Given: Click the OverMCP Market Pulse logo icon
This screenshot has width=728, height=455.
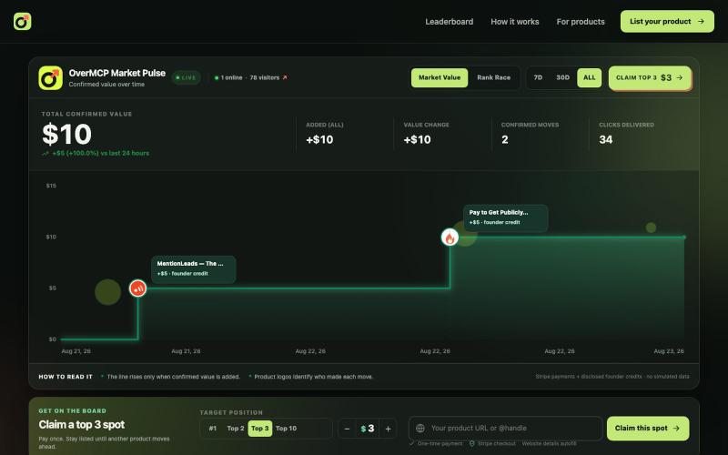Looking at the screenshot, I should point(51,78).
